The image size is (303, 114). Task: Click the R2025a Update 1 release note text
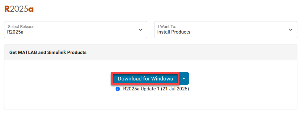[x=156, y=89]
